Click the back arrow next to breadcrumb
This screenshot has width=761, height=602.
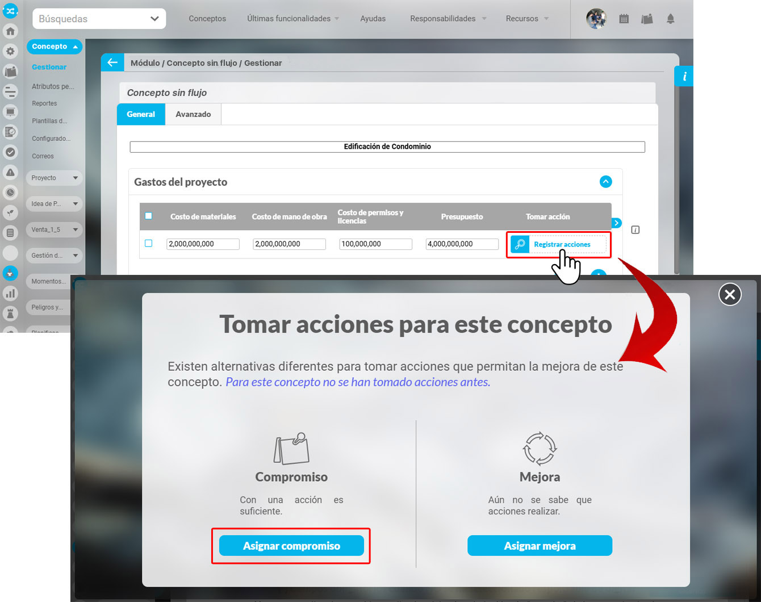(x=112, y=62)
